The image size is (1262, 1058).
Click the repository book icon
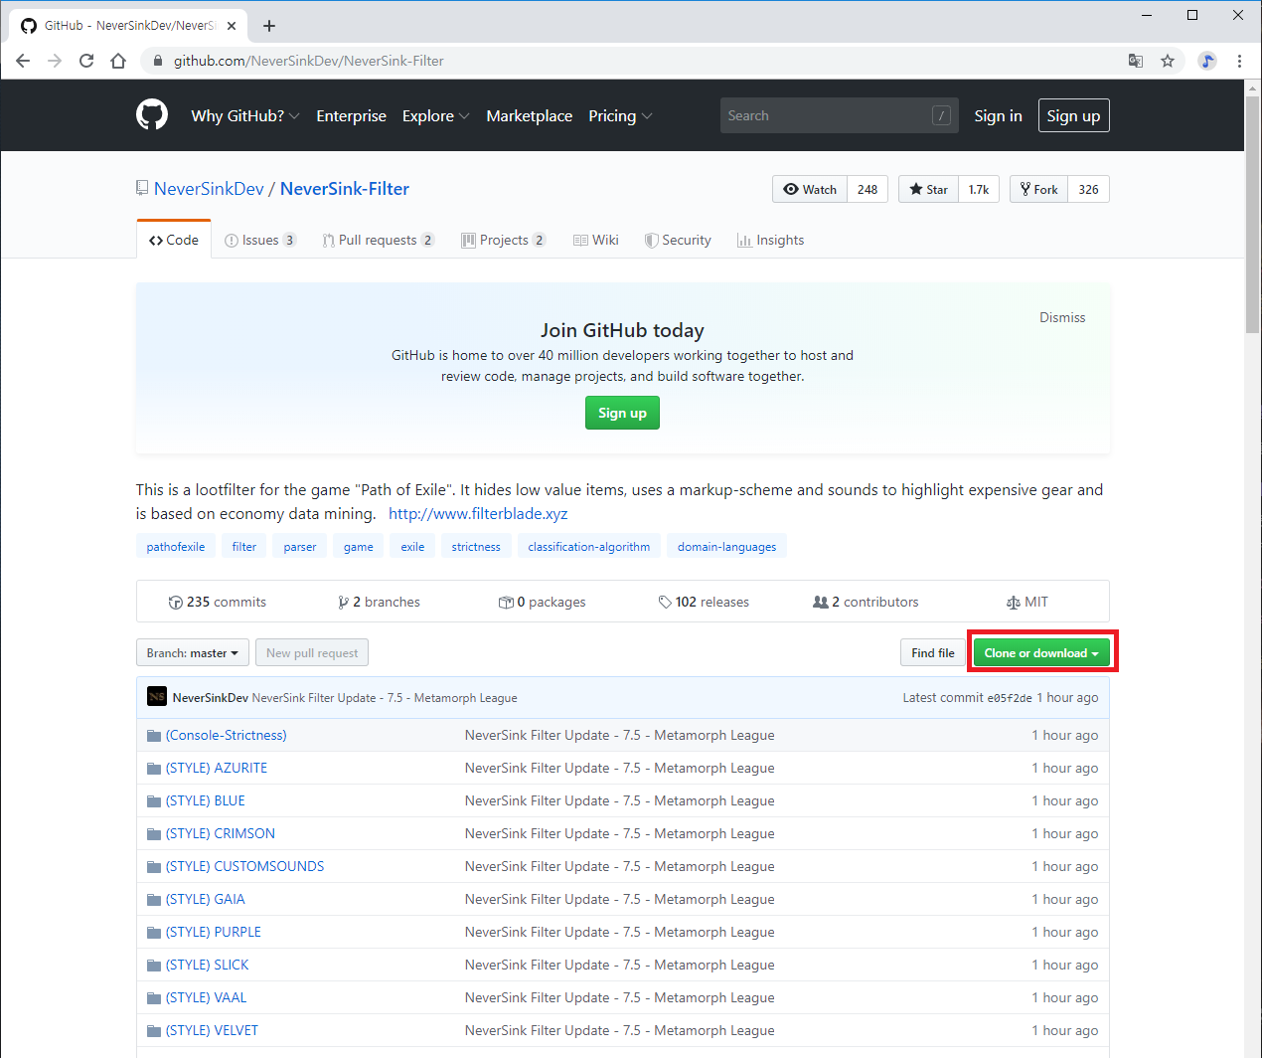[x=142, y=189]
